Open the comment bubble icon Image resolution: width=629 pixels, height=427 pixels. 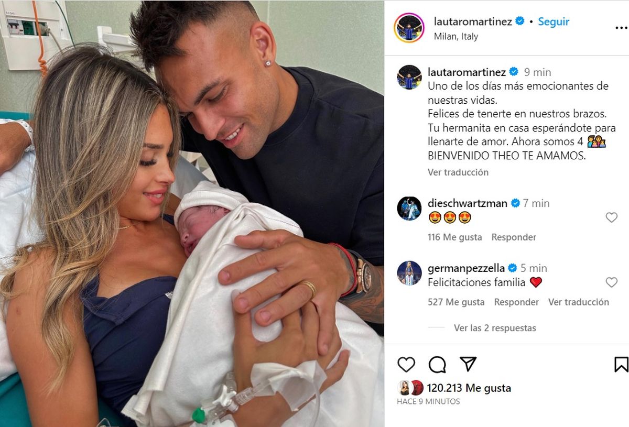point(437,365)
